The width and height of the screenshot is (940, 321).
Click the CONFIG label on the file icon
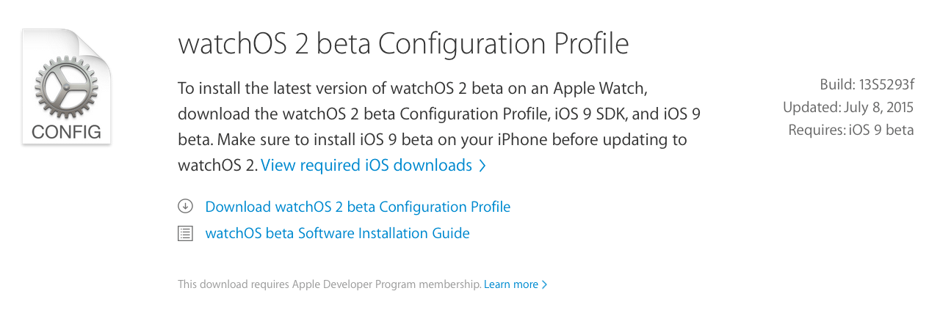(x=66, y=133)
